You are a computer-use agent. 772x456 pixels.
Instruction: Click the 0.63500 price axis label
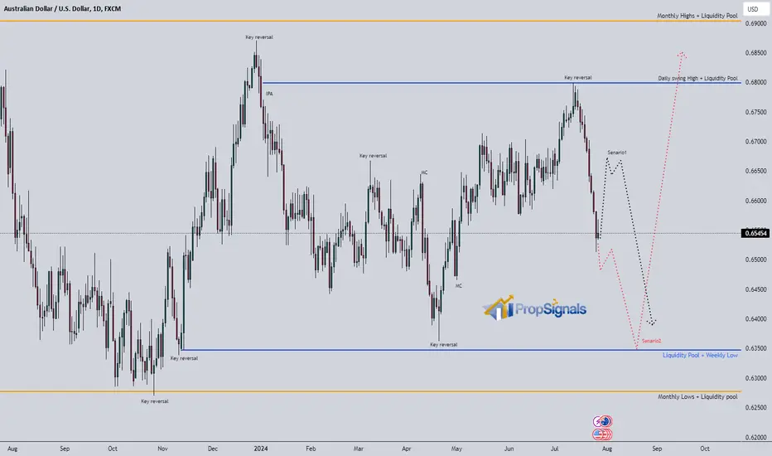tap(755, 348)
